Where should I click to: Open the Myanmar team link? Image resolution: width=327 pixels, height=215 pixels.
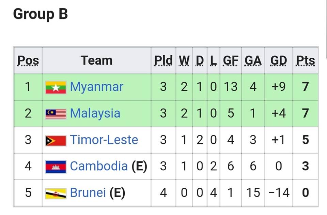[x=96, y=87]
